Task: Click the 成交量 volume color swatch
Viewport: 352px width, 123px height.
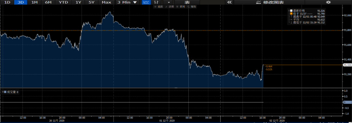Action: 5,92
